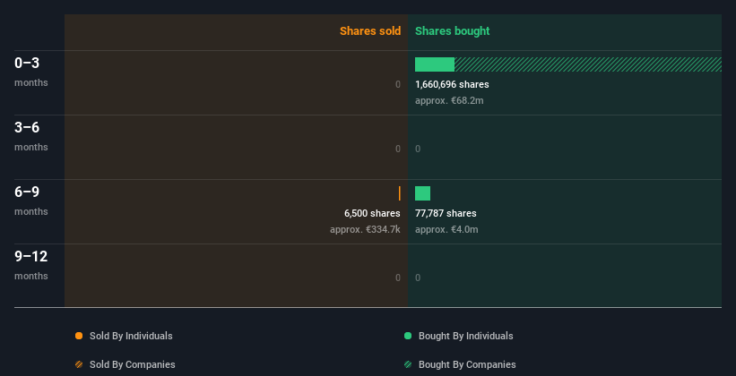Click the green Bought By Individuals legend dot

[408, 336]
